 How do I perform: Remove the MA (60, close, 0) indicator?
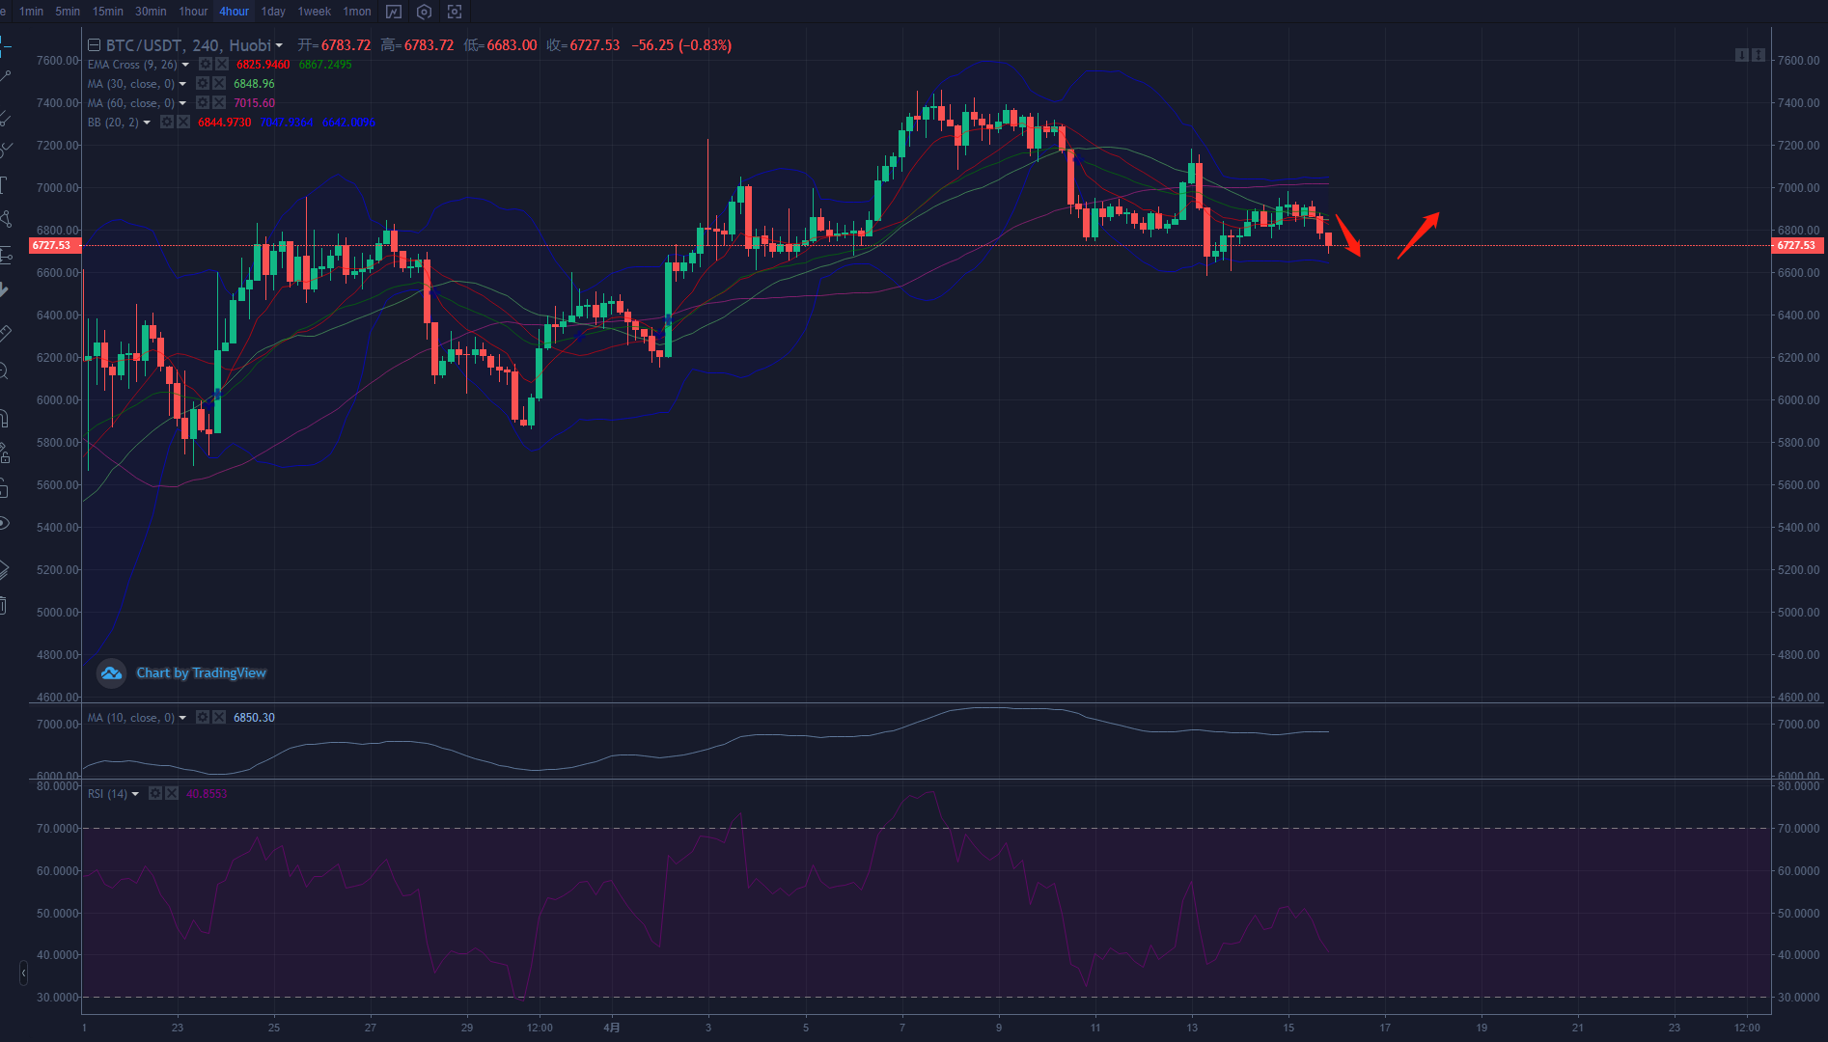219,103
